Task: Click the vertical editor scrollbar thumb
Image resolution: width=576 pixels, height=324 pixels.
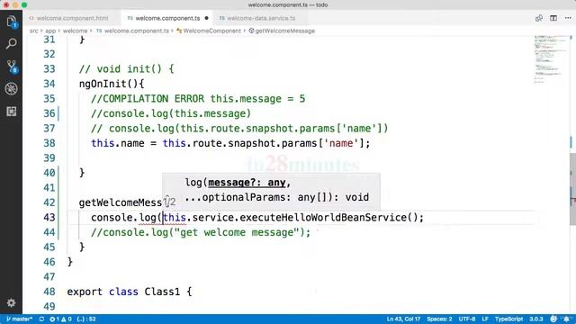Action: coord(572,189)
